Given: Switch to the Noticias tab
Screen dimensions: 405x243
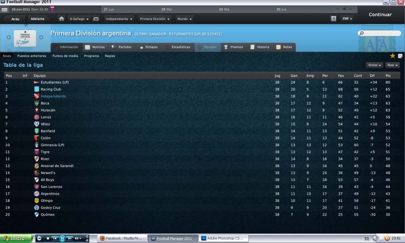Looking at the screenshot, I should [x=95, y=47].
